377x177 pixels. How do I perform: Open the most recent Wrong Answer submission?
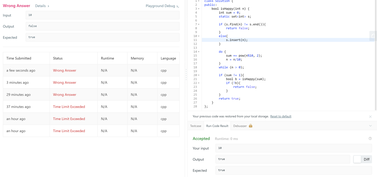tap(64, 70)
